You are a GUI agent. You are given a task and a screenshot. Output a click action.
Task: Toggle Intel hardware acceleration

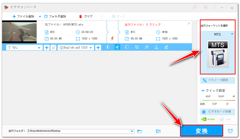(x=227, y=119)
